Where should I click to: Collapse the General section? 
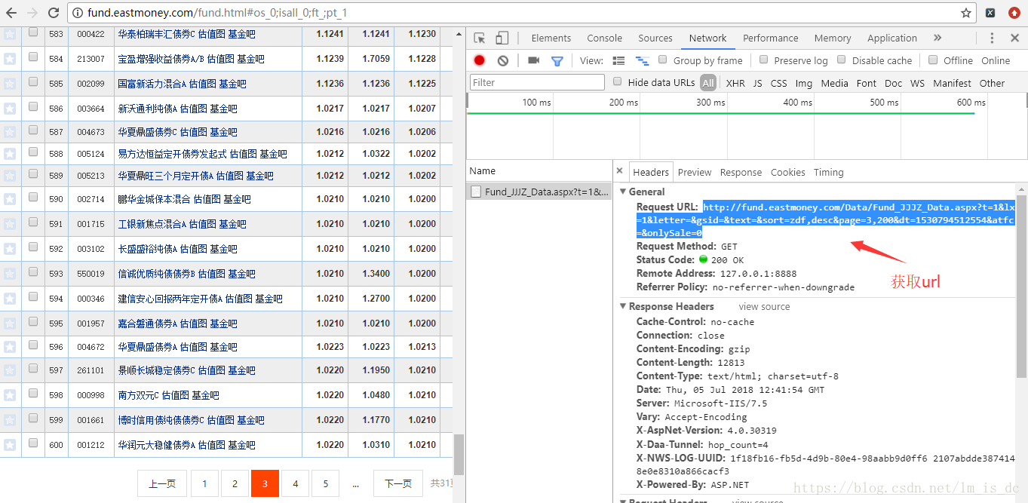623,192
